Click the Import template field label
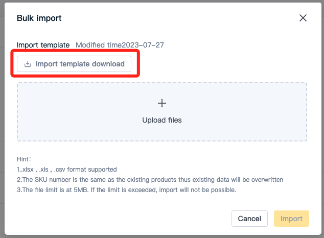Screen dimensions: 324x238 tap(43, 45)
